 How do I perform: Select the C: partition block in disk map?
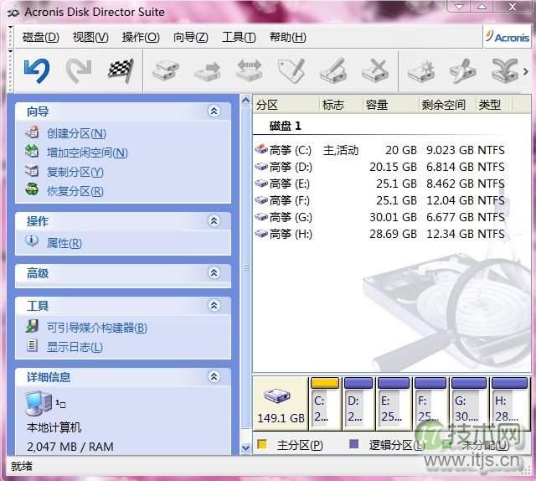(325, 403)
